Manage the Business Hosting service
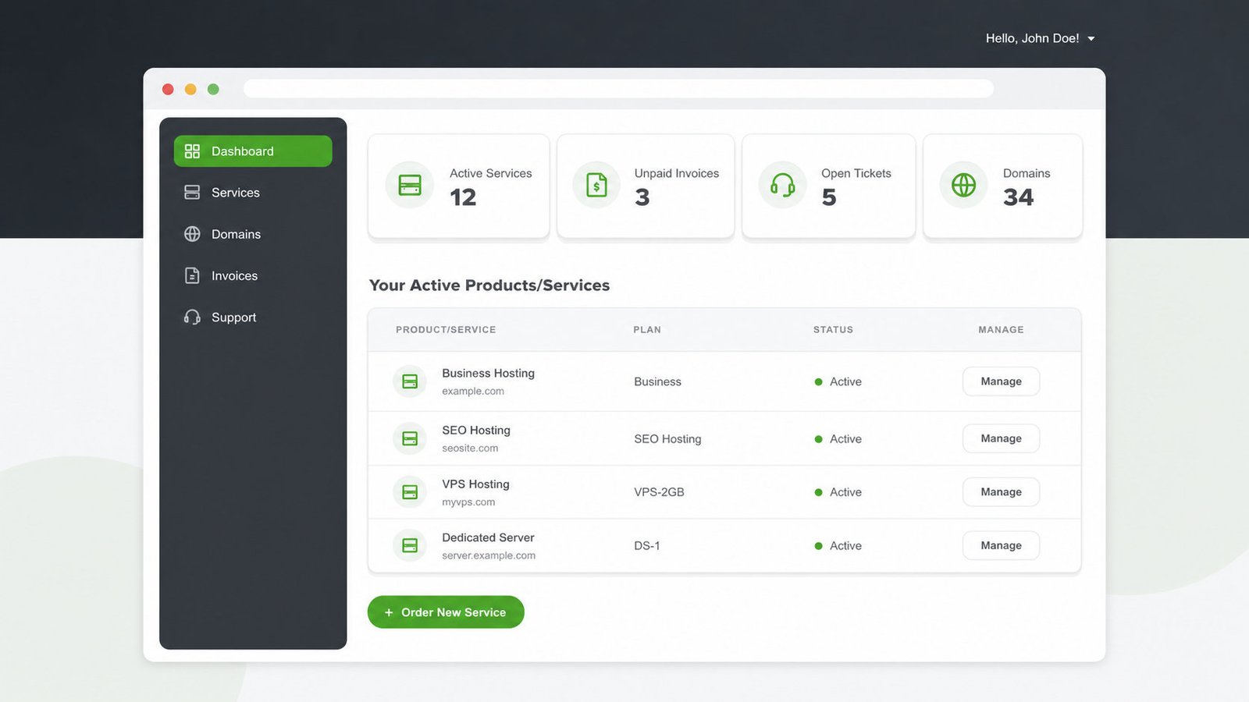The height and width of the screenshot is (702, 1249). click(x=1001, y=381)
